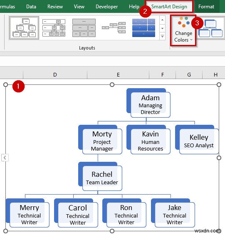Image resolution: width=225 pixels, height=235 pixels.
Task: Select the Rachel Team Leader box
Action: point(102,178)
